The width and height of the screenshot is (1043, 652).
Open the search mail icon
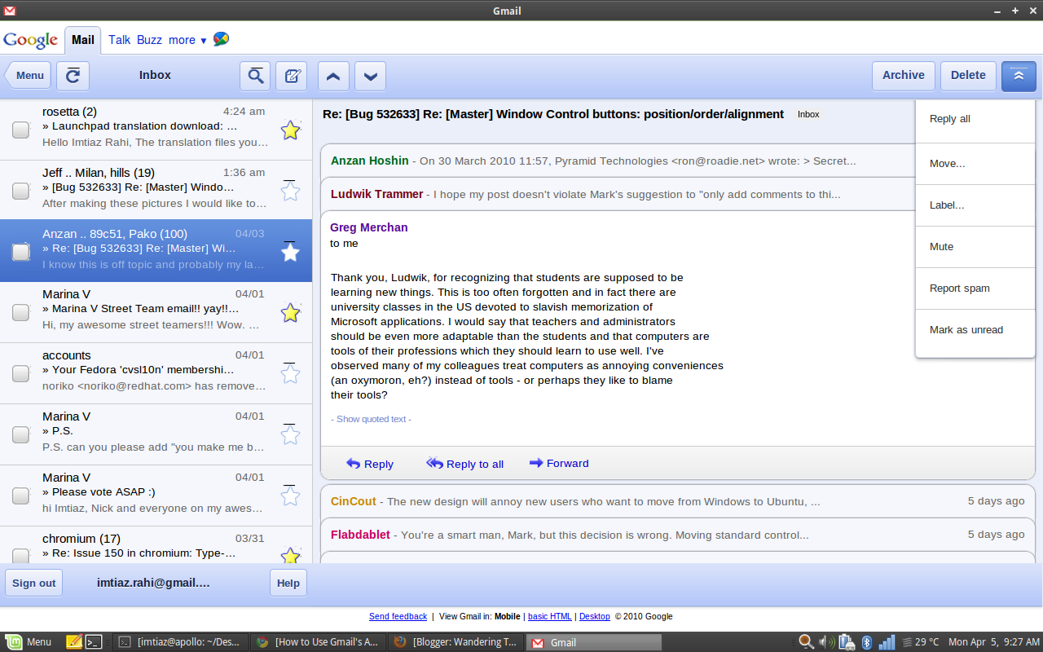(255, 76)
